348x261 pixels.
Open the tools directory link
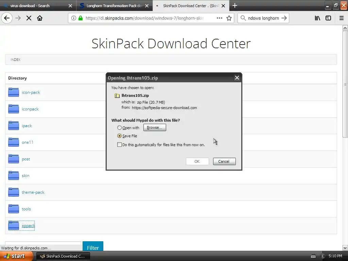coord(26,209)
